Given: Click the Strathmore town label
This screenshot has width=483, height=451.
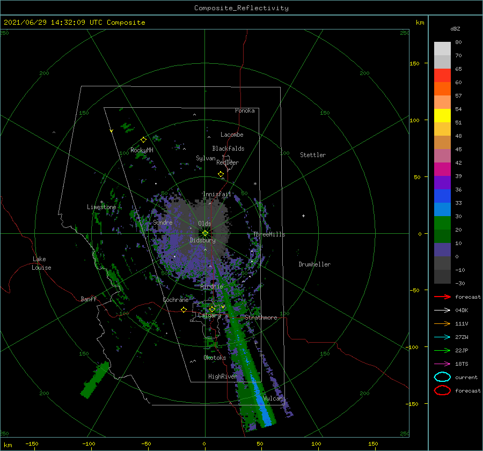Looking at the screenshot, I should pos(261,317).
